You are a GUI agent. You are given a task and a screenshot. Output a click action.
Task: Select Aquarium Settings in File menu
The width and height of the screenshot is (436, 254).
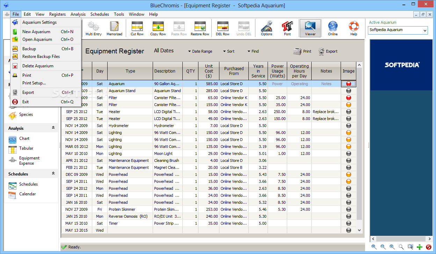point(46,22)
